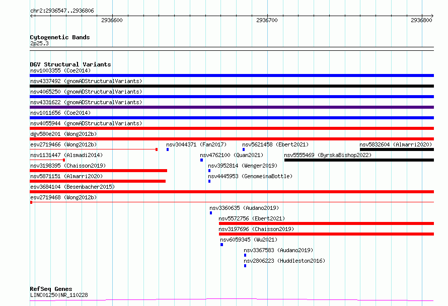
Task: Open nsv4055944 variant label
Action: (x=86, y=123)
